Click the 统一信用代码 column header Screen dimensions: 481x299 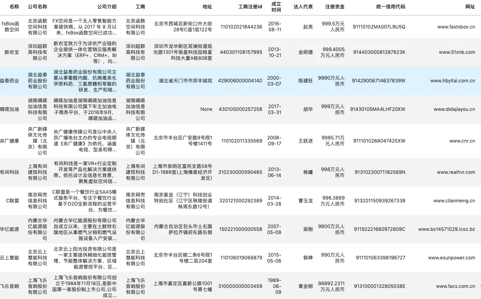pyautogui.click(x=391, y=7)
